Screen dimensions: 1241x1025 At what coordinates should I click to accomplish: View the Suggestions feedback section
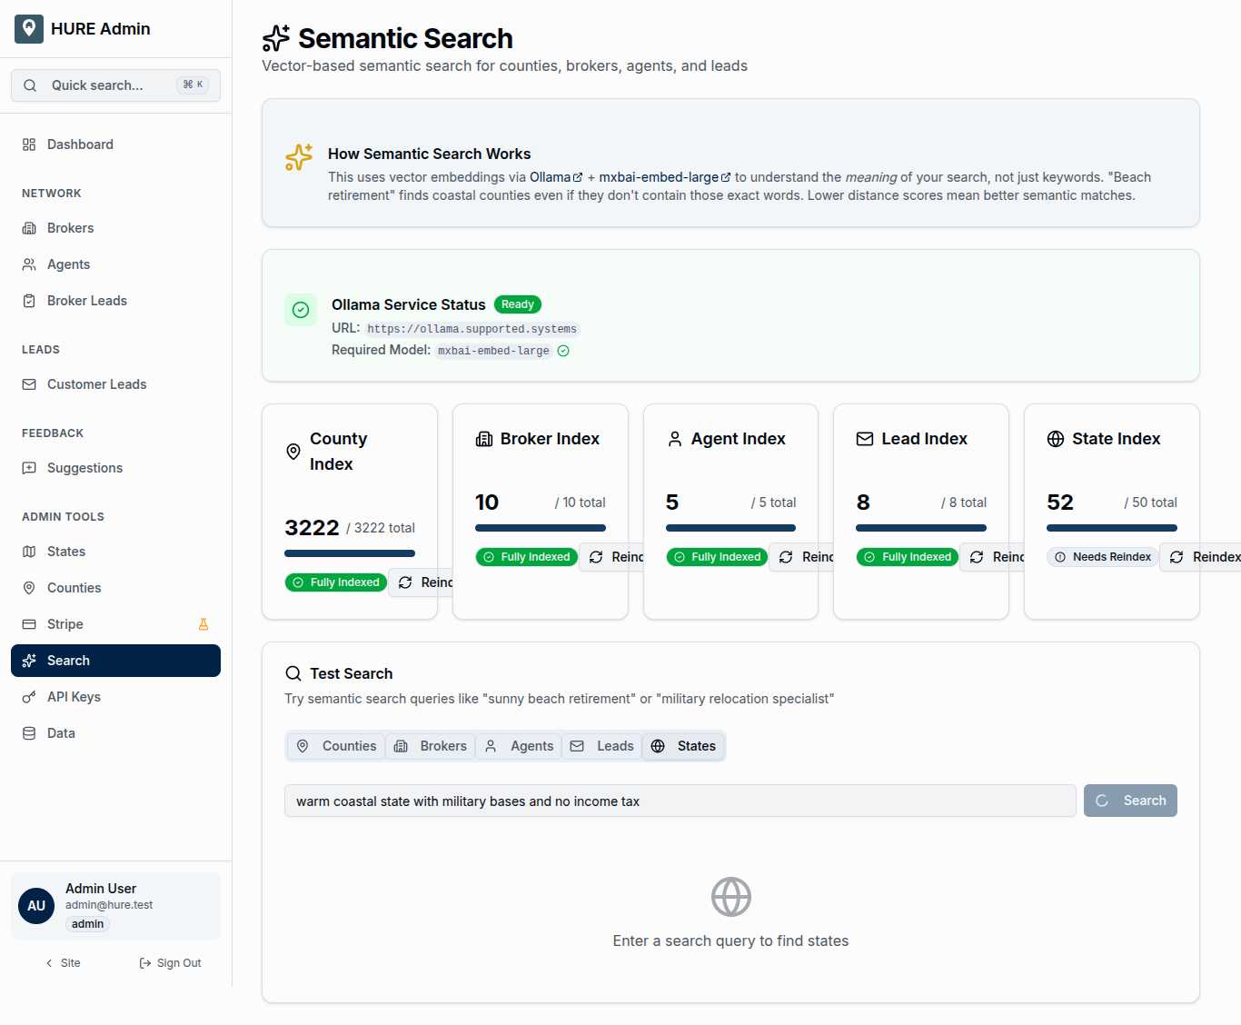[84, 468]
